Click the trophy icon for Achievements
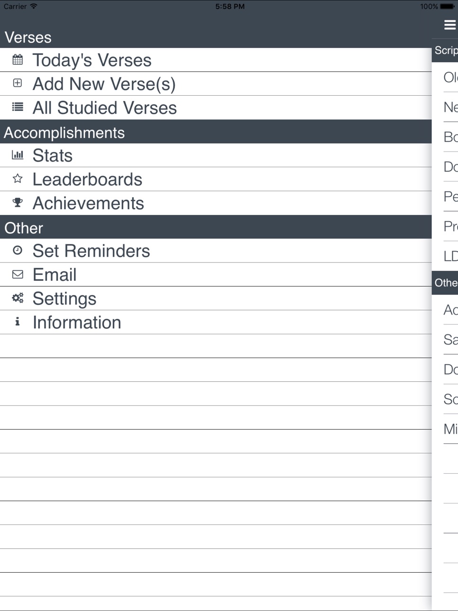Screen dimensions: 458x611 pos(18,203)
